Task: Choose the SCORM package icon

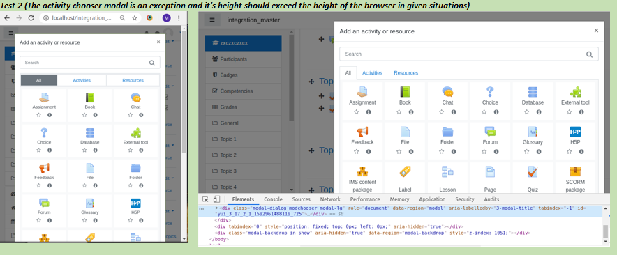Action: (575, 171)
